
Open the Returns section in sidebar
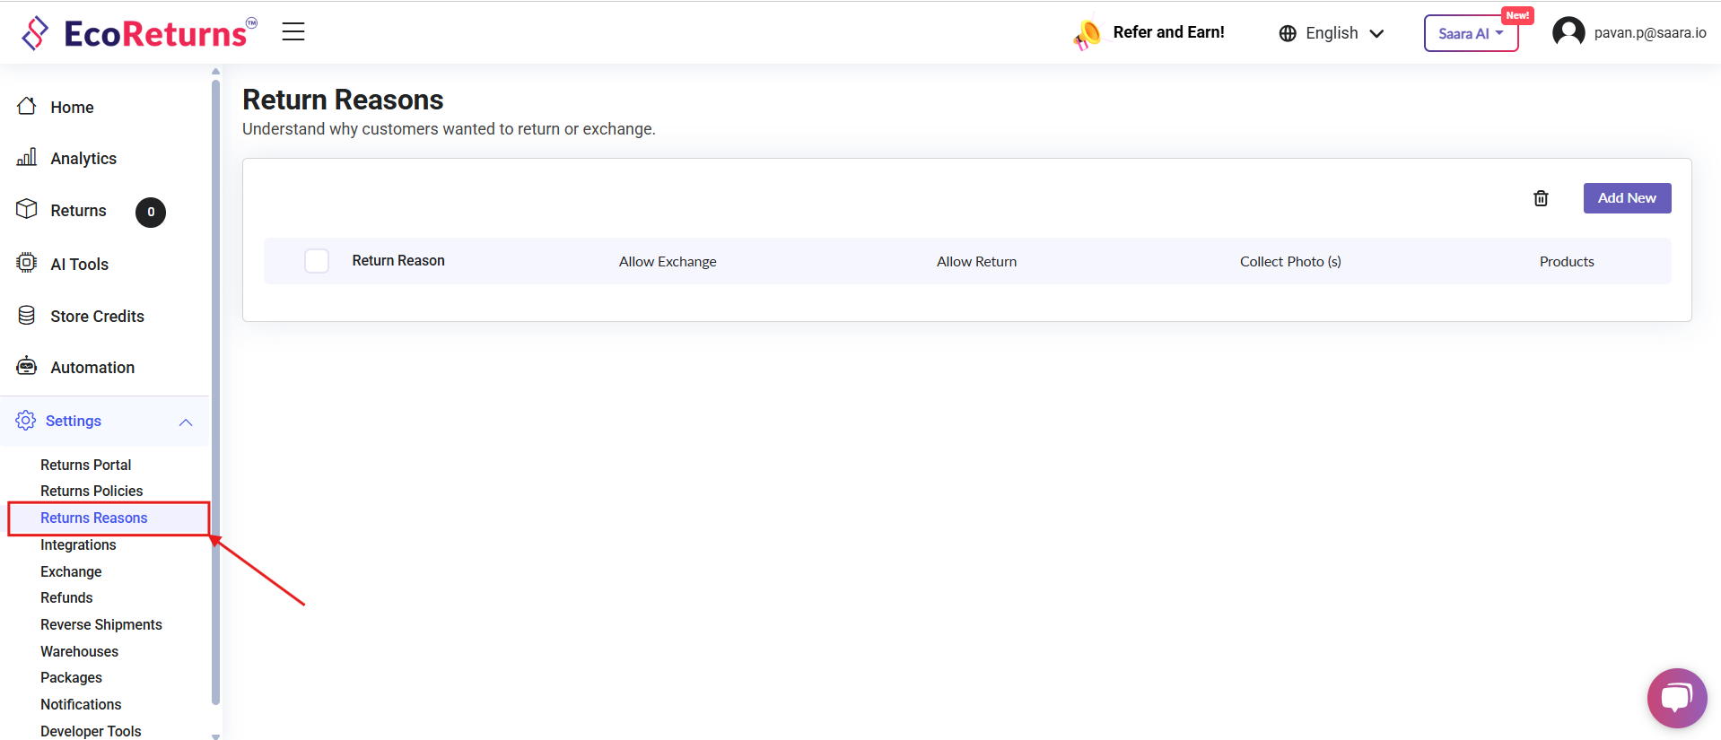coord(78,211)
